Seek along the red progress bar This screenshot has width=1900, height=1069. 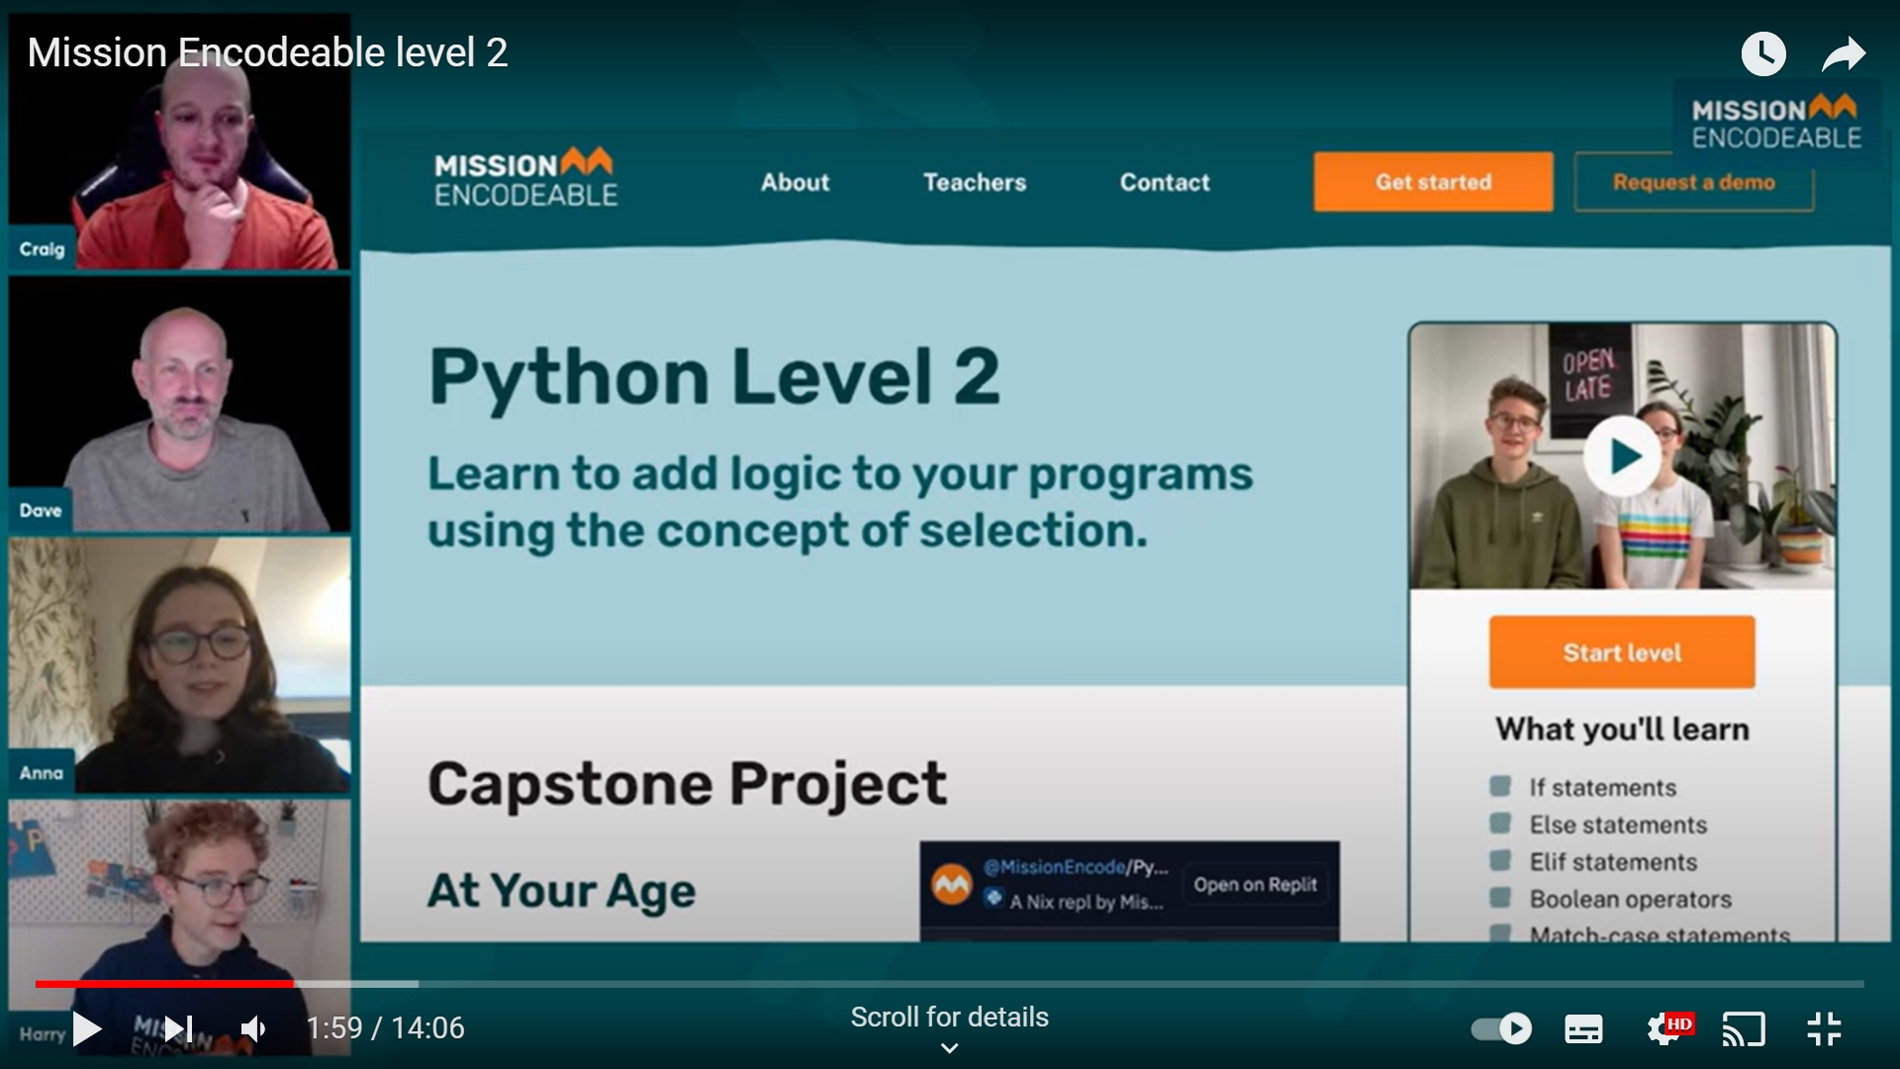(x=164, y=984)
